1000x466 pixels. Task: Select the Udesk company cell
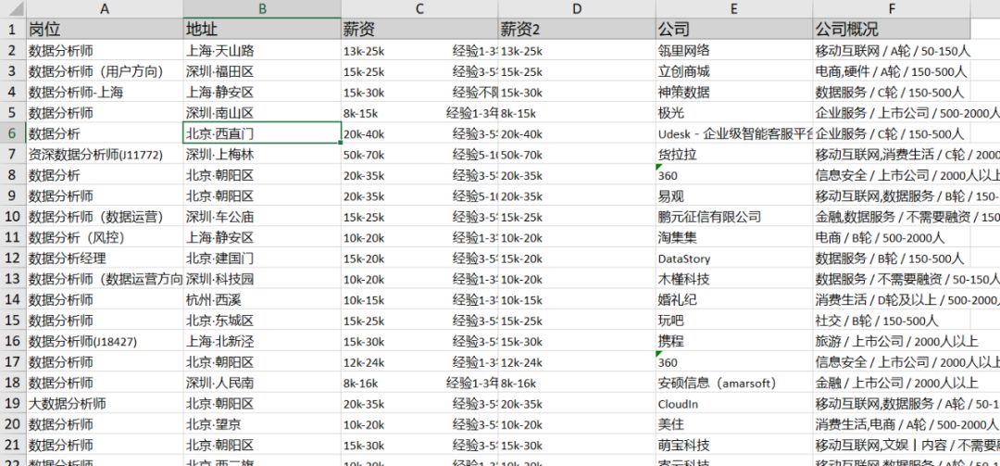click(734, 133)
